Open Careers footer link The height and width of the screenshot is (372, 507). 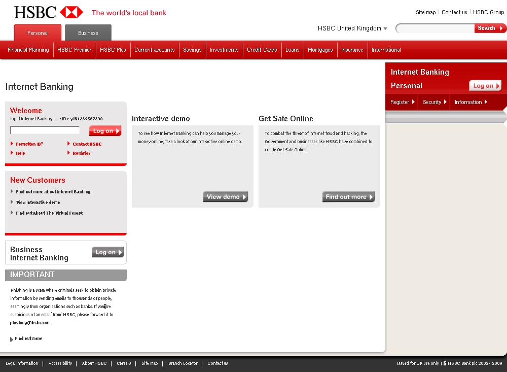click(x=124, y=363)
